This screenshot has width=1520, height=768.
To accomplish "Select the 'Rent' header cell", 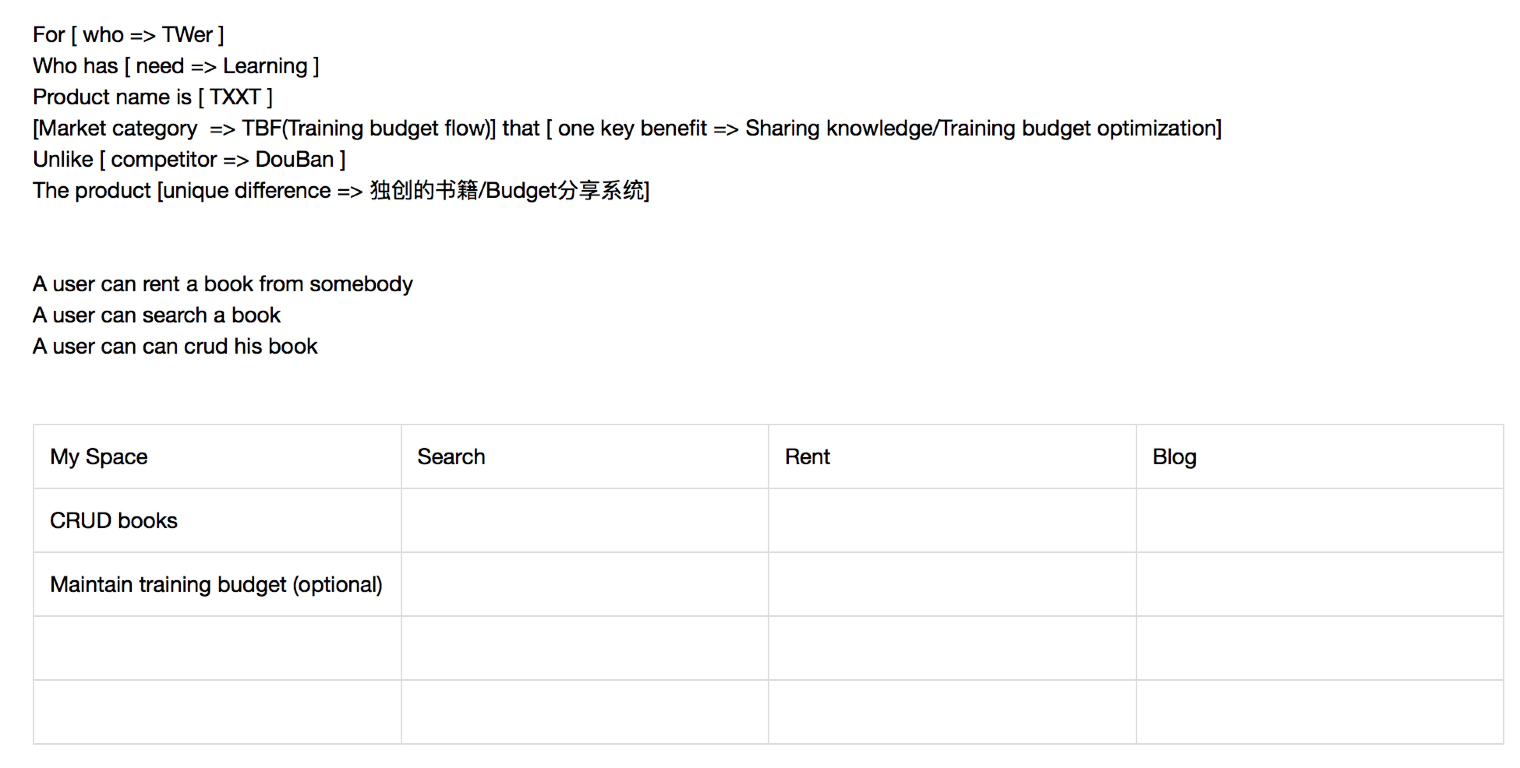I will [x=953, y=457].
